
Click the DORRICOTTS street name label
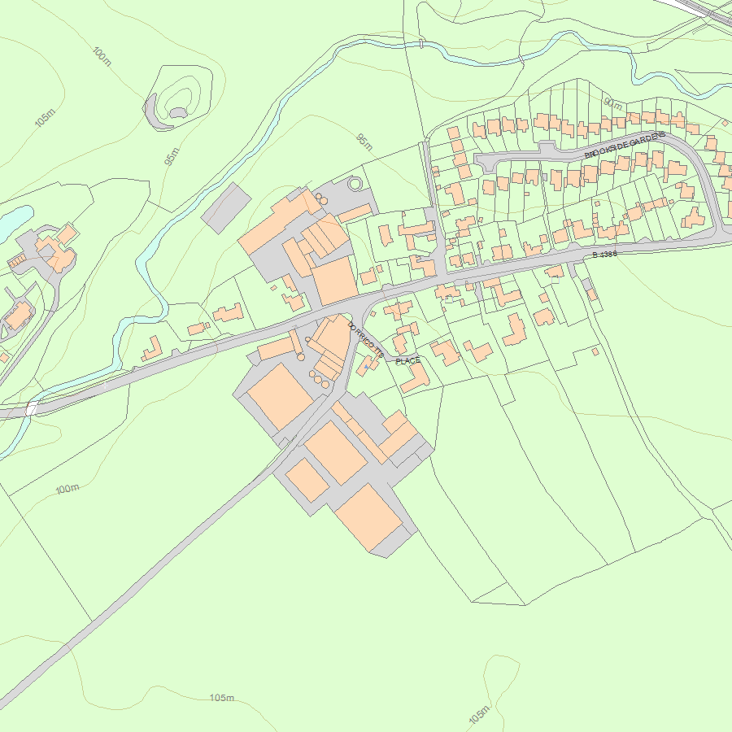pos(365,340)
